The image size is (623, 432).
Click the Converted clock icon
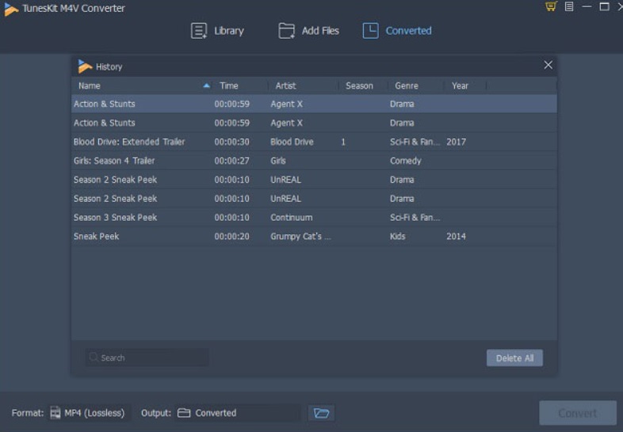(x=370, y=31)
